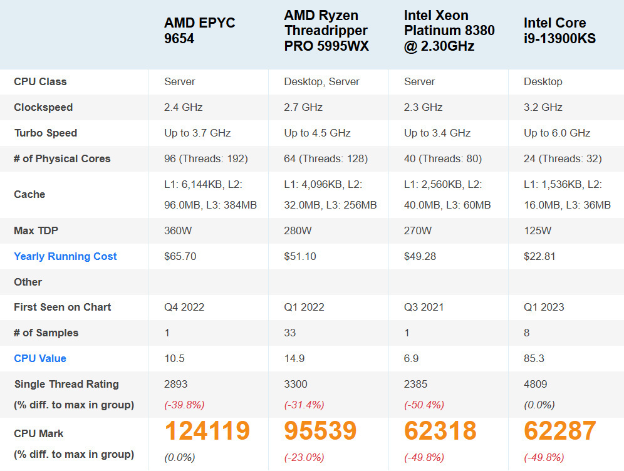Viewport: 624px width, 471px height.
Task: Click the 4809 single thread rating value
Action: click(x=536, y=384)
